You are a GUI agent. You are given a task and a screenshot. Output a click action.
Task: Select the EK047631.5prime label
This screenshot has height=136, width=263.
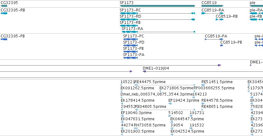[x=137, y=119]
